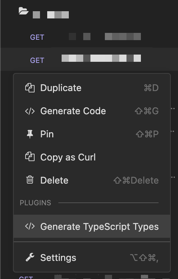Pin this request via the Pin entry
This screenshot has width=178, height=279.
92,134
